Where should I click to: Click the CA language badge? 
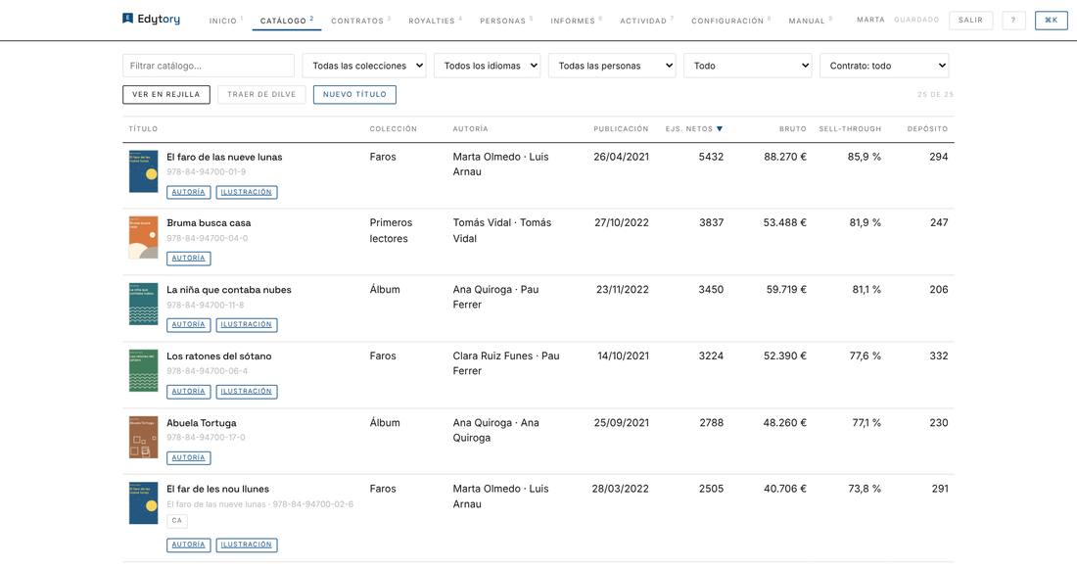177,520
